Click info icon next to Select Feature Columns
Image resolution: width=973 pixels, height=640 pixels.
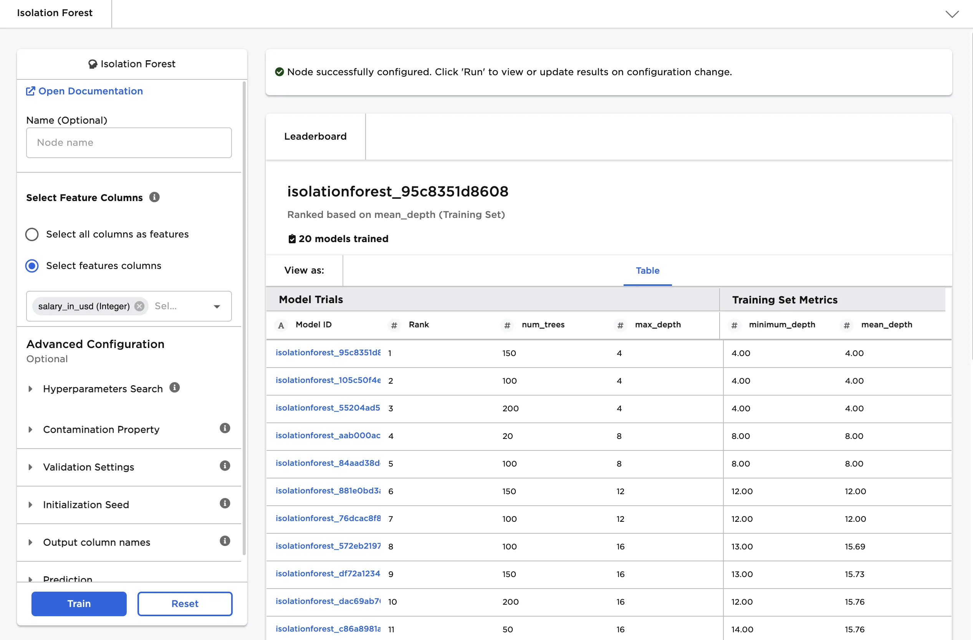pyautogui.click(x=154, y=197)
